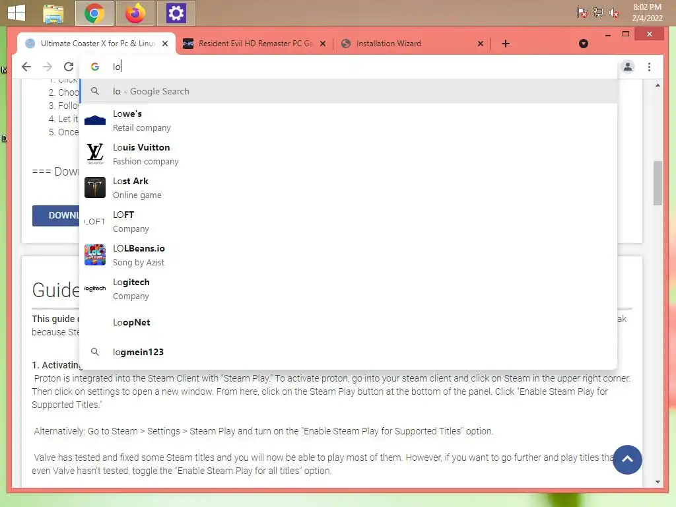Click the page scrollbar up arrow
This screenshot has height=507, width=676.
point(658,85)
